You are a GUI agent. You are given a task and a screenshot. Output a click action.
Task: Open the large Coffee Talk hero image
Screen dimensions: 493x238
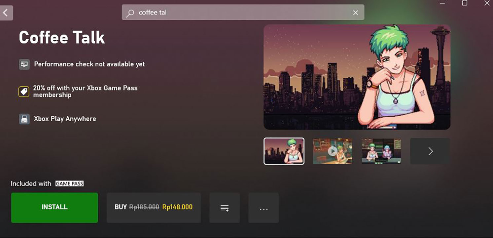tap(357, 77)
